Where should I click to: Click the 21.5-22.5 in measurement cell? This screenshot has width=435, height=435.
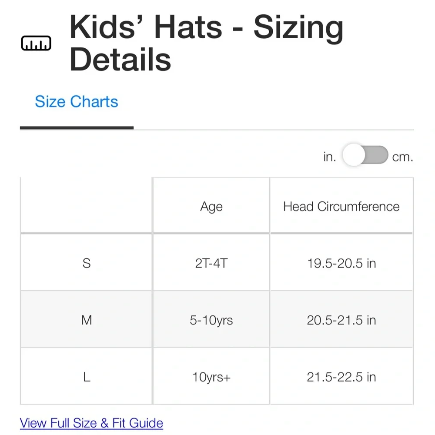[341, 376]
